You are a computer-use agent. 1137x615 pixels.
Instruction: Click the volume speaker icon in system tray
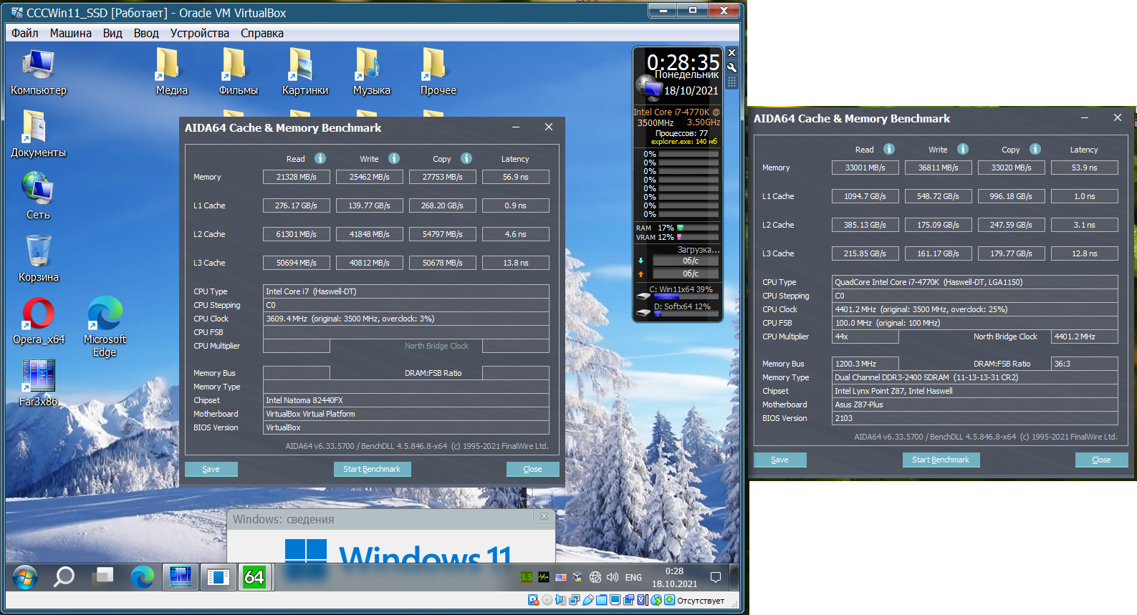[613, 577]
